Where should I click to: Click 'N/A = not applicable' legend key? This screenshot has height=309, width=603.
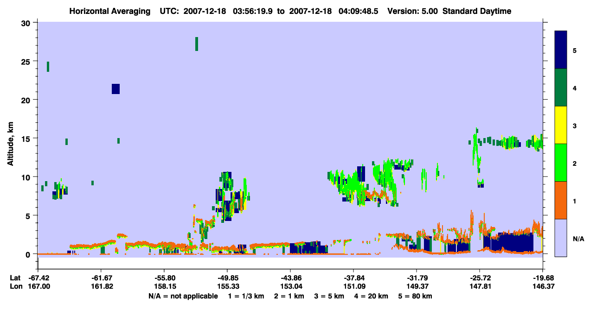coord(183,296)
